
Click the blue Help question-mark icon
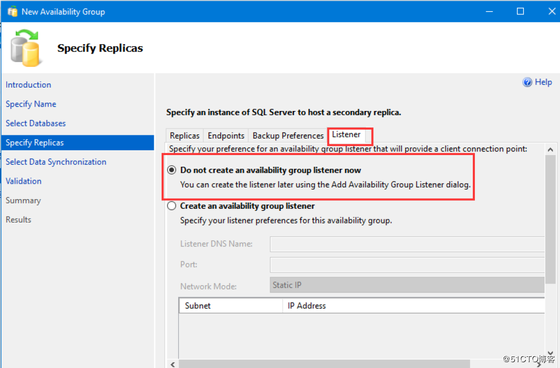(x=527, y=82)
